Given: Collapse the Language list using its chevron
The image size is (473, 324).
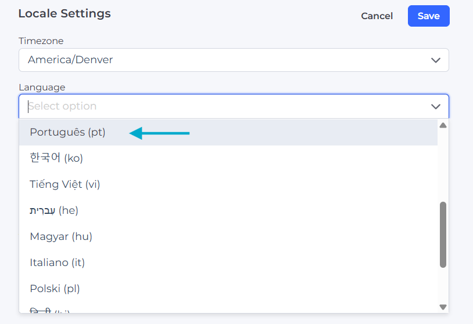Looking at the screenshot, I should pos(436,107).
